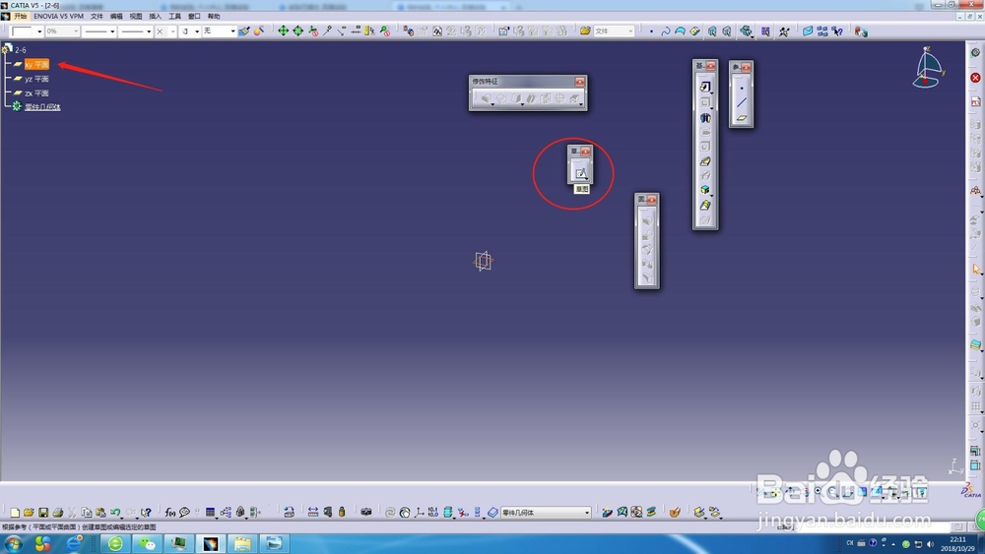Open the transparency 0% dropdown

pyautogui.click(x=61, y=31)
